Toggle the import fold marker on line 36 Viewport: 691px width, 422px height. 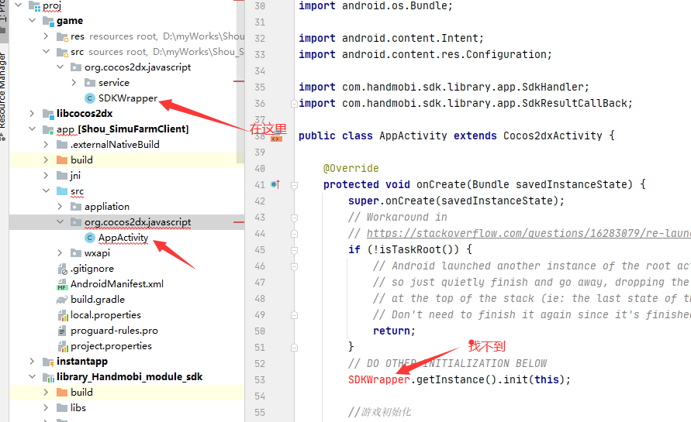(294, 104)
